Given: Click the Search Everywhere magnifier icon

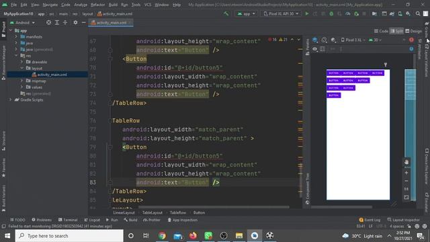Looking at the screenshot, I should click(x=418, y=13).
